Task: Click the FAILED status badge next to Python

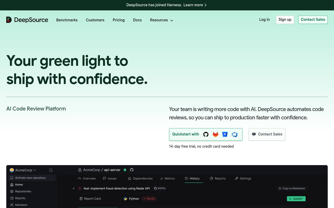Action: coord(149,199)
